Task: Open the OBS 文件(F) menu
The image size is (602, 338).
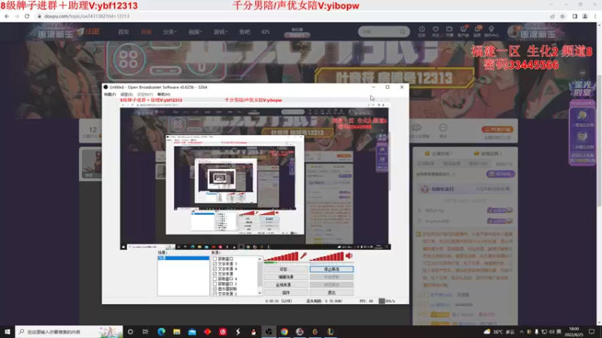Action: tap(110, 95)
